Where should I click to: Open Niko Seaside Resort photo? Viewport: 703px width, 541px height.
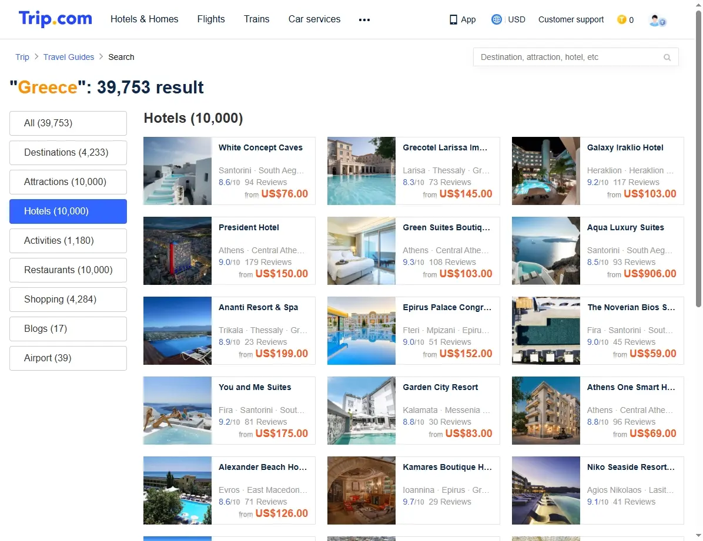point(545,490)
